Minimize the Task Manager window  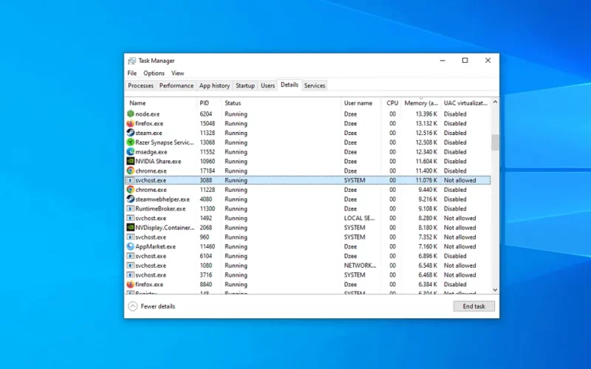click(443, 61)
